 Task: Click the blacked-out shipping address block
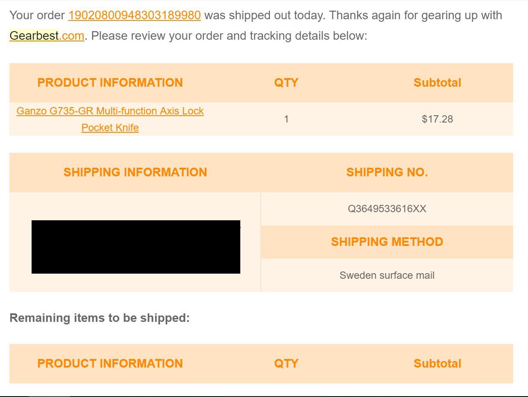coord(136,247)
